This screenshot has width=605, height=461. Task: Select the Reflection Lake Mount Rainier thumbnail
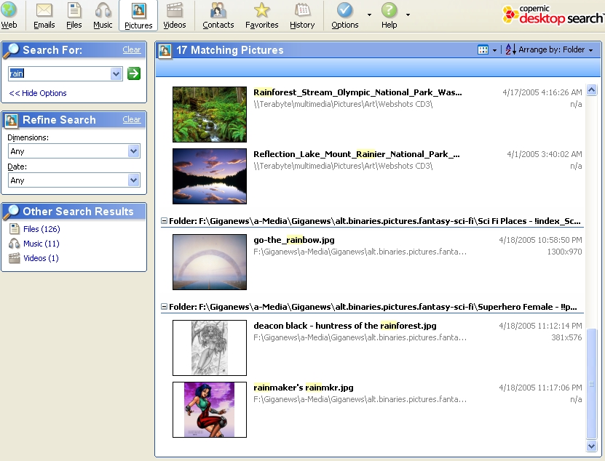210,176
